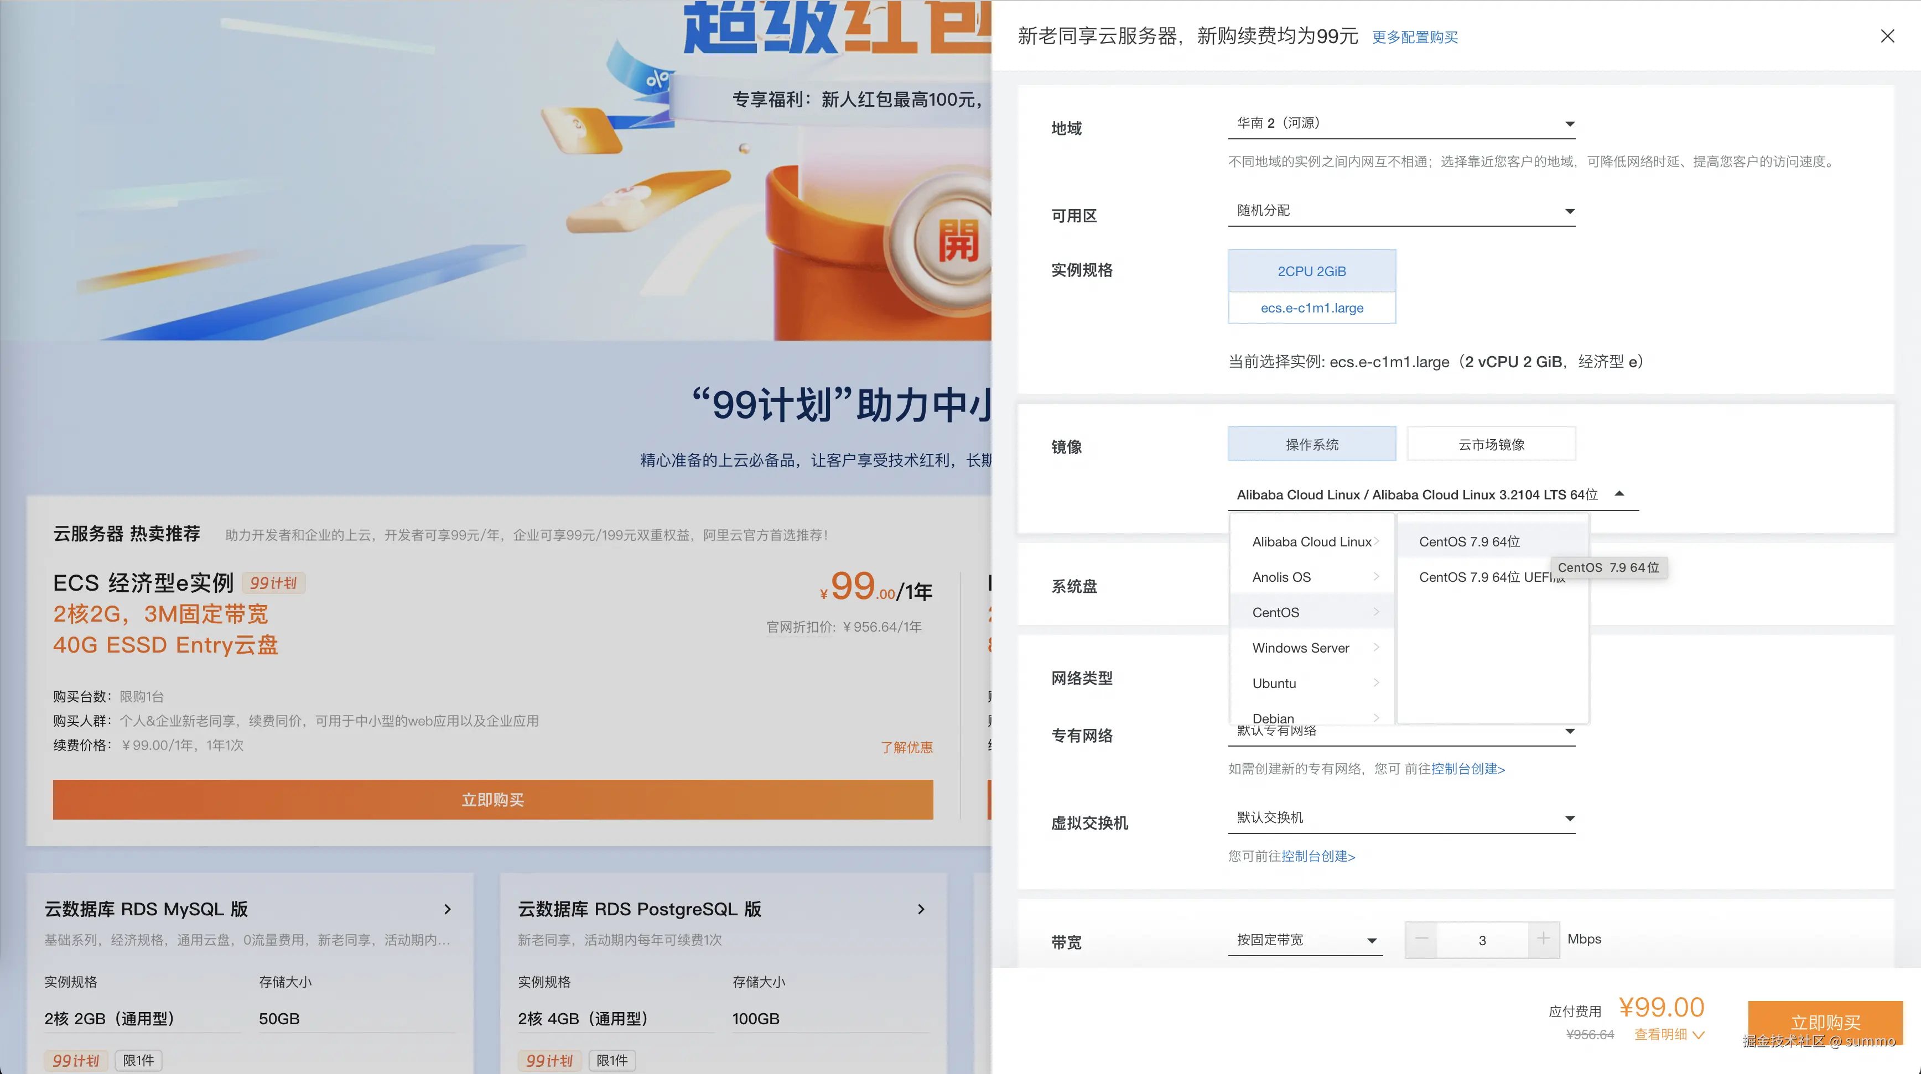
Task: Expand Anolis OS submenu arrow
Action: point(1376,577)
